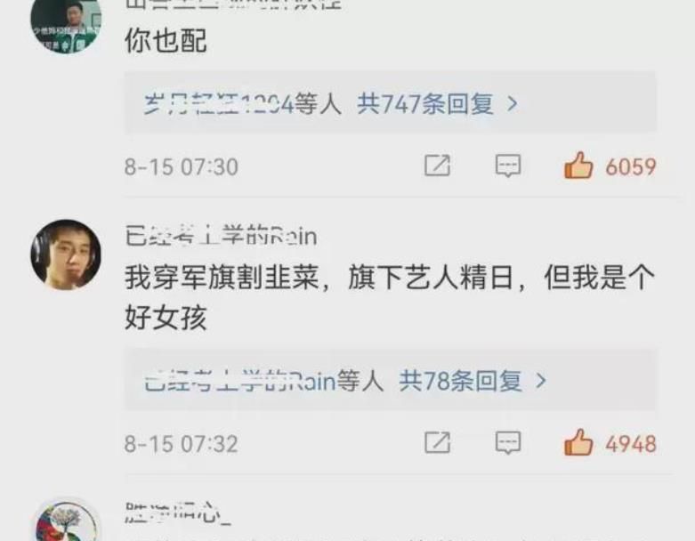Screen dimensions: 695x541
Task: Share the 8-15 07:30 comment
Action: (x=438, y=166)
